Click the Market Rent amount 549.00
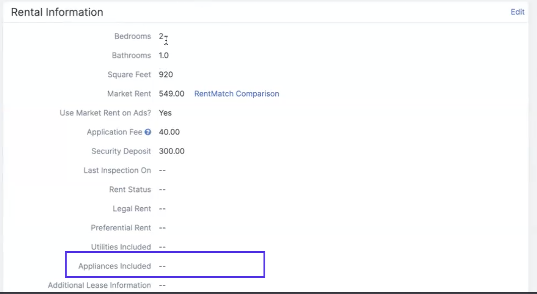This screenshot has height=294, width=537. point(171,94)
